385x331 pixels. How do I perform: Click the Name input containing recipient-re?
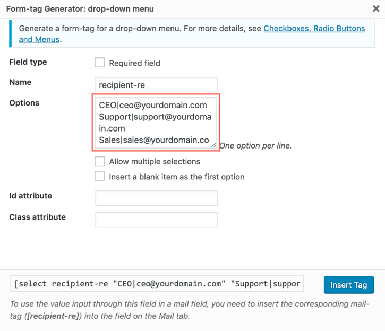[x=156, y=85]
